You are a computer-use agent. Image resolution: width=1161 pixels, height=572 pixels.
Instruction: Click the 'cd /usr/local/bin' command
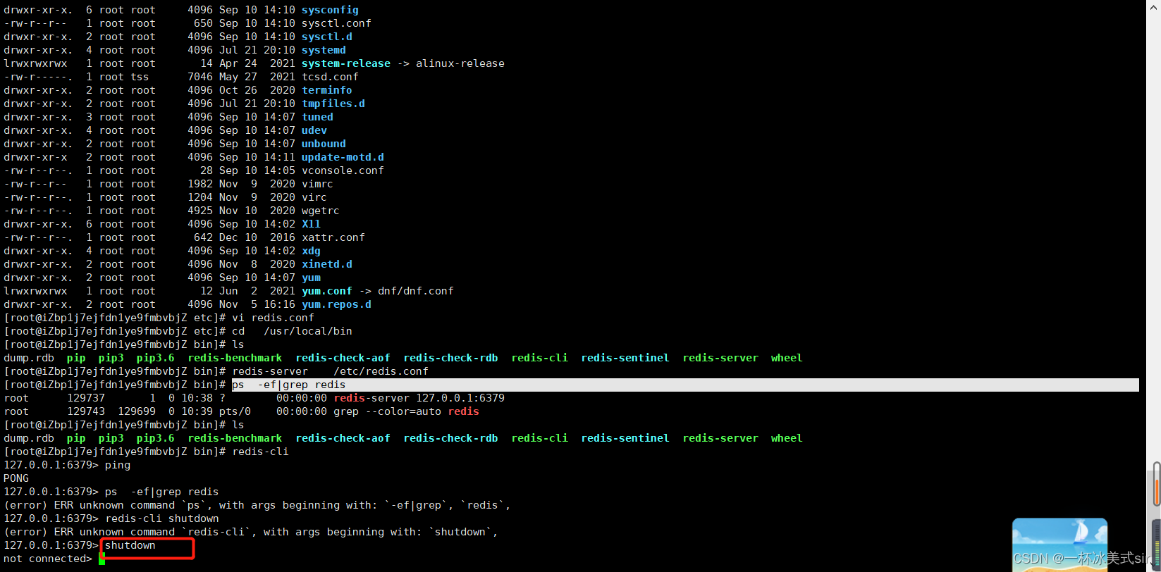292,331
